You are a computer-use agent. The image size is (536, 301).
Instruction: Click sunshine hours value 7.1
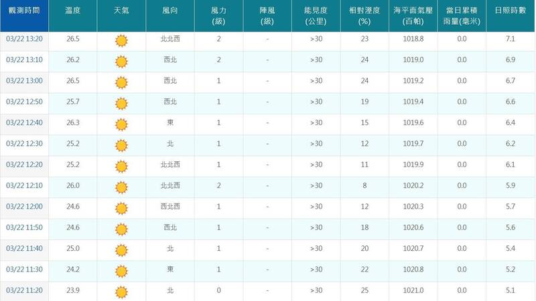pos(511,39)
